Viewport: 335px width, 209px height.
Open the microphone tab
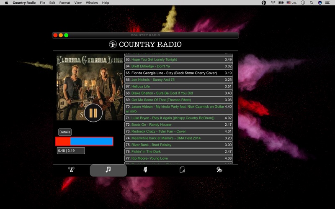coord(219,170)
